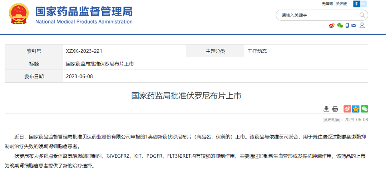This screenshot has height=177, width=386.
Task: Share article to Weibo red icon
Action: click(347, 109)
